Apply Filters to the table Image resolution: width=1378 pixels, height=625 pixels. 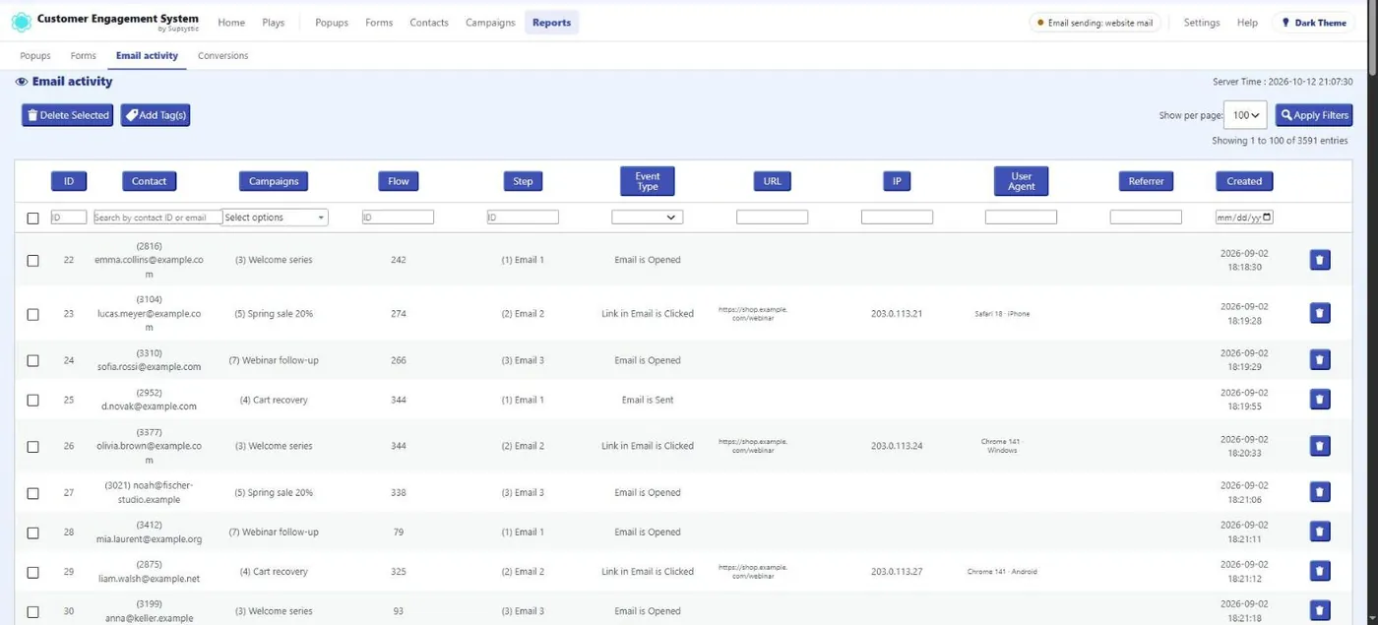[1314, 115]
